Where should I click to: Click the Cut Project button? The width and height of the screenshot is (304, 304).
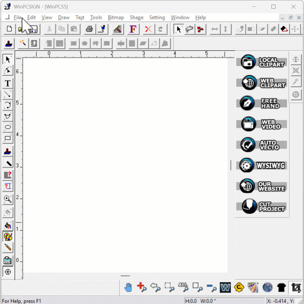(x=261, y=207)
